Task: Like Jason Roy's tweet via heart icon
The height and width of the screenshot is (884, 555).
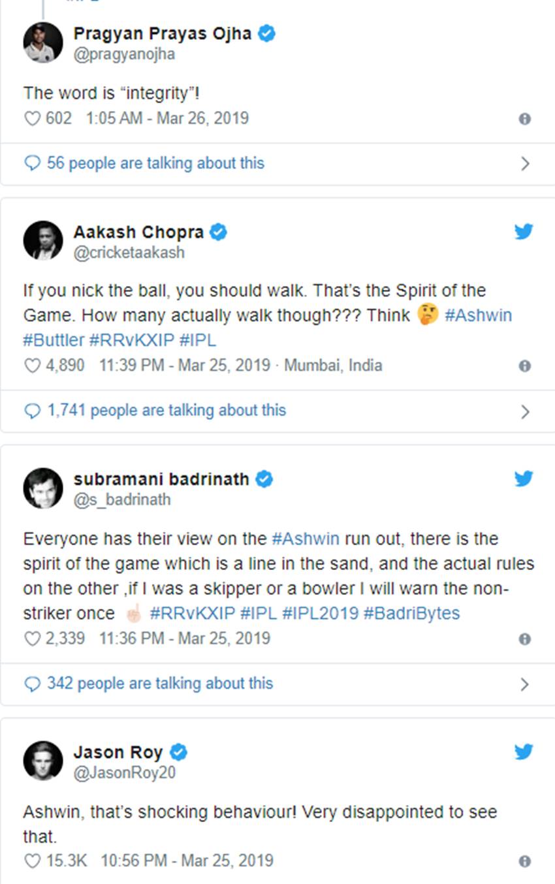Action: coord(32,861)
